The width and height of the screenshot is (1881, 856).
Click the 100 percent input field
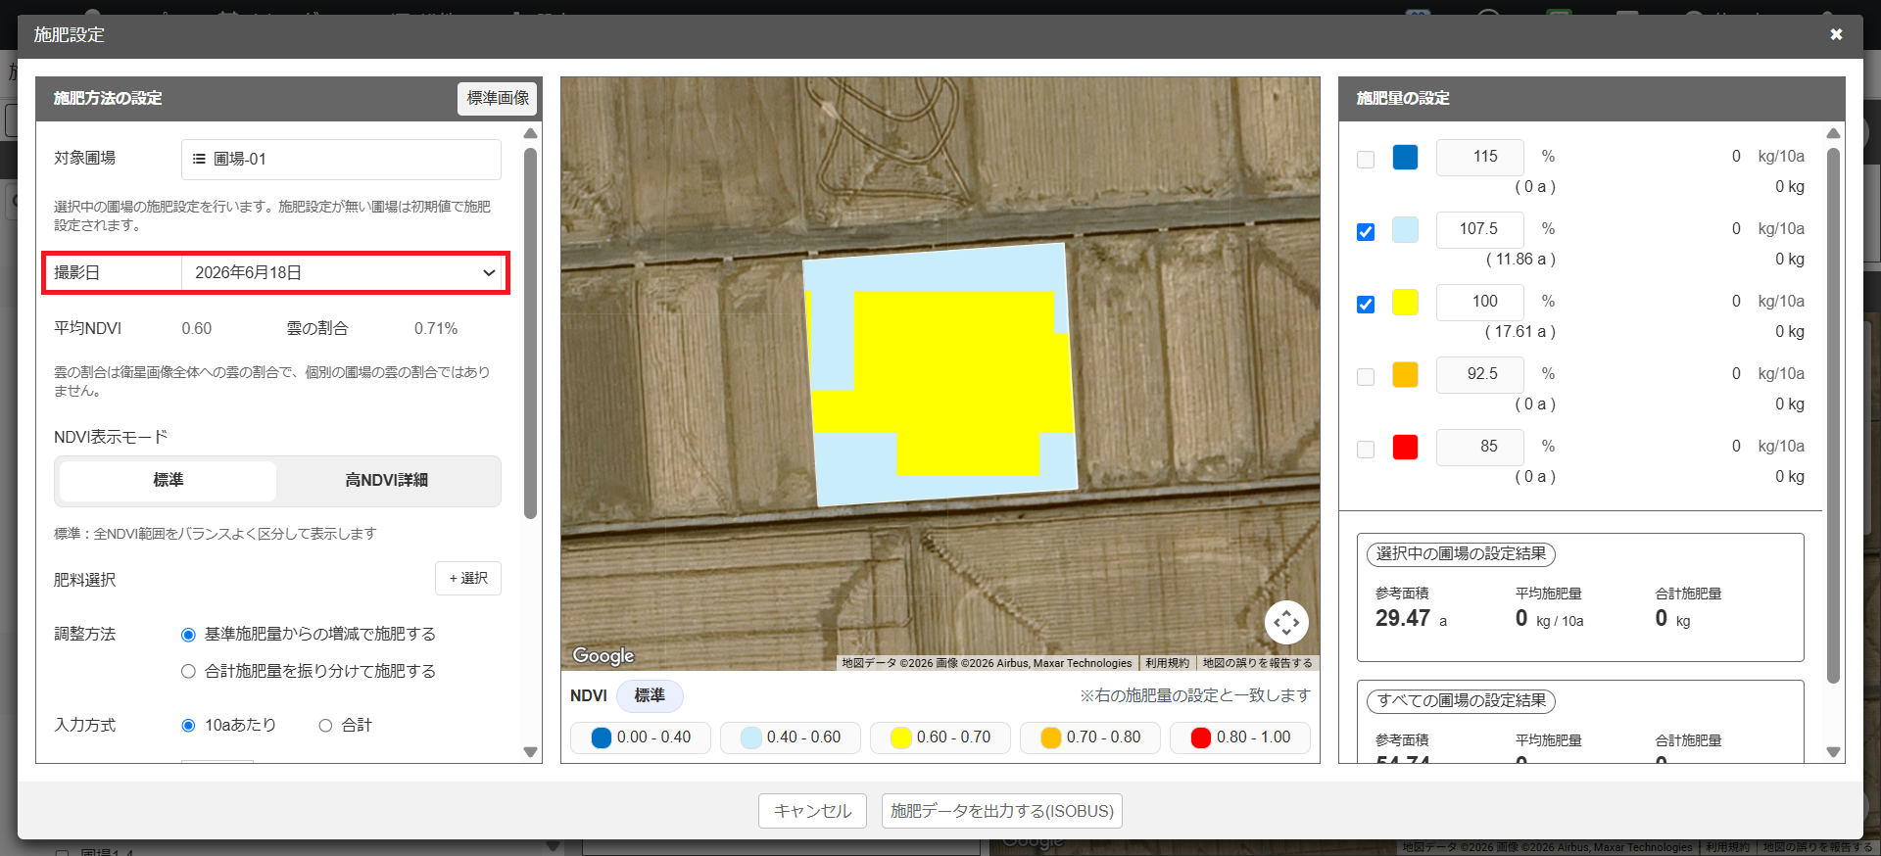(x=1480, y=302)
